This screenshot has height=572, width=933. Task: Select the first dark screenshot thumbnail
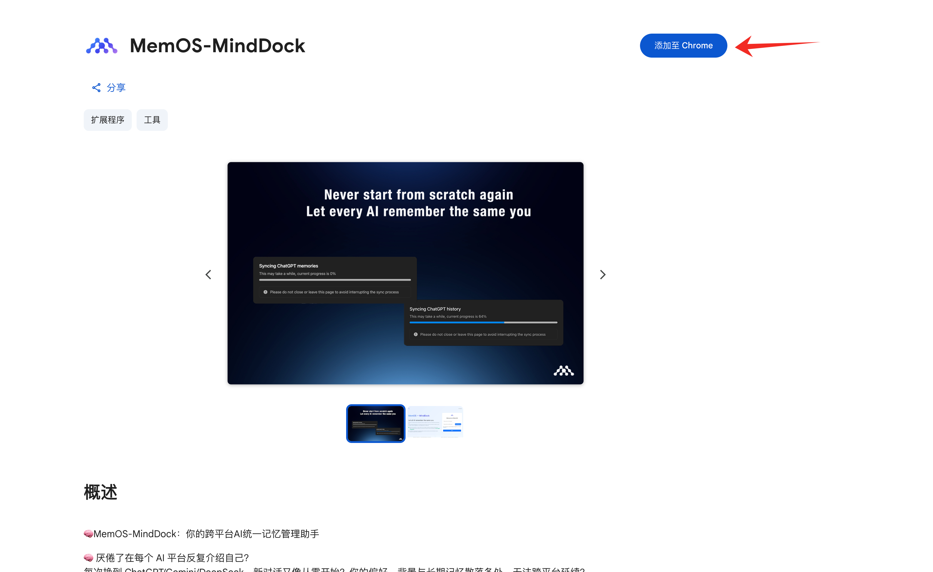(x=376, y=424)
